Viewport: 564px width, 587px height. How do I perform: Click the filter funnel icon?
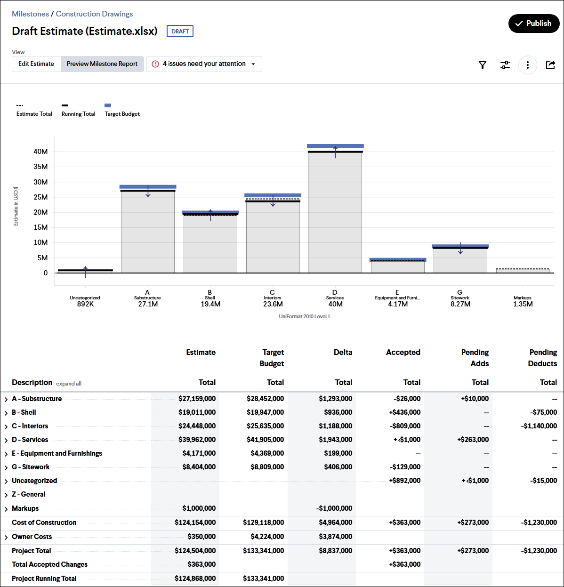click(x=482, y=65)
